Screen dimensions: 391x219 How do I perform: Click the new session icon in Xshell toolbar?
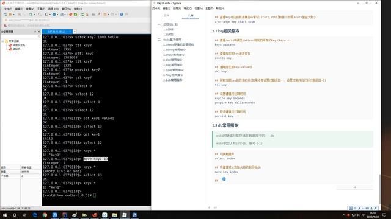(5, 15)
